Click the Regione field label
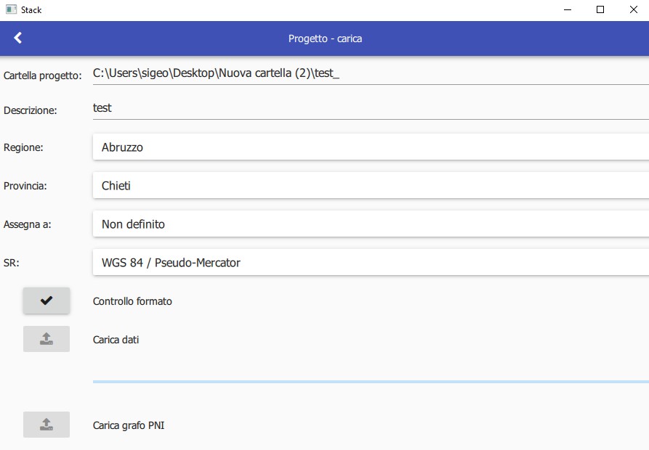 tap(24, 147)
